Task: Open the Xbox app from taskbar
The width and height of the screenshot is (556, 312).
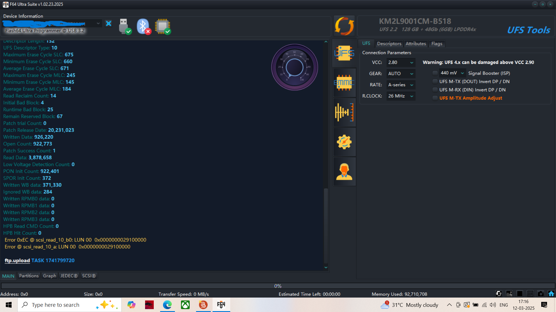Action: 185,305
